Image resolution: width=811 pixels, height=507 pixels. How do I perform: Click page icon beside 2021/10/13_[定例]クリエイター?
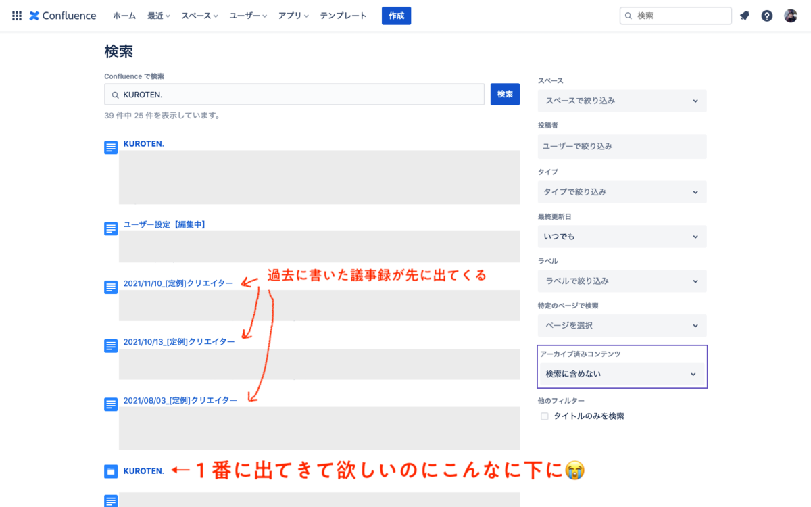click(111, 345)
